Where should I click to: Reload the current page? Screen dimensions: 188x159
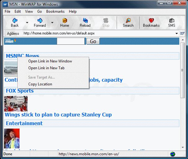click(85, 20)
